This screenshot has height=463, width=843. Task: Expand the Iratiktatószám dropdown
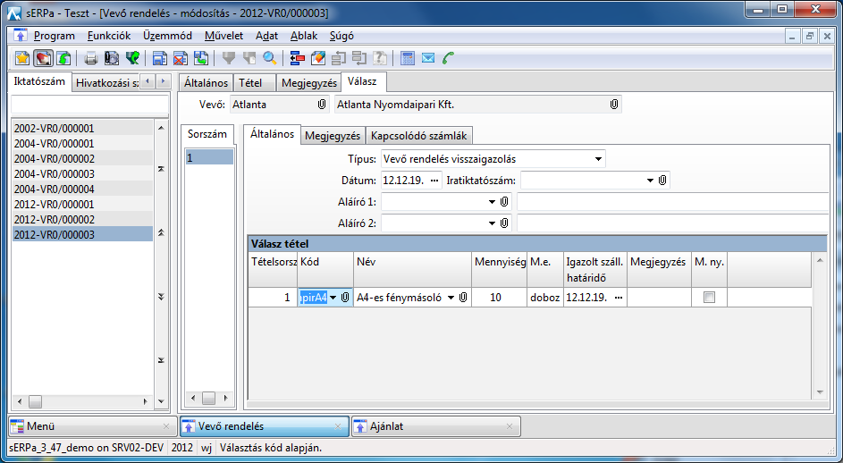(651, 180)
